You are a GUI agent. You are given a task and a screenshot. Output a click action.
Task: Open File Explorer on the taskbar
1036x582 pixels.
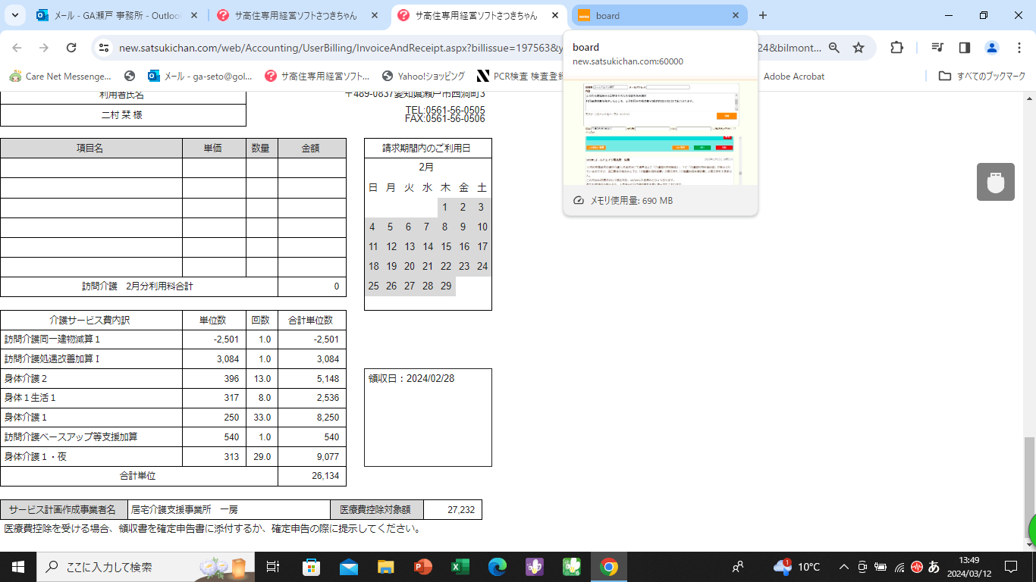click(x=386, y=567)
